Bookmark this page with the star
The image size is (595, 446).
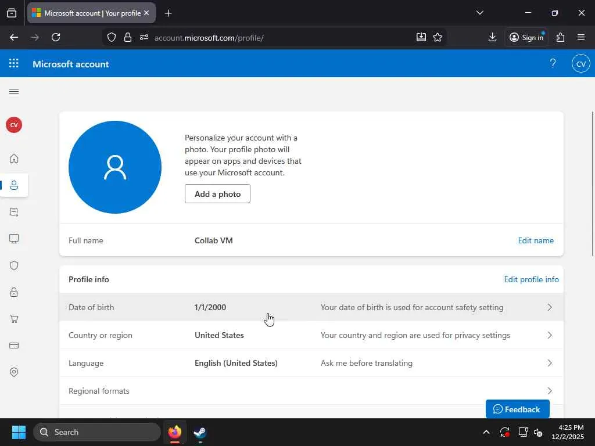click(x=438, y=37)
